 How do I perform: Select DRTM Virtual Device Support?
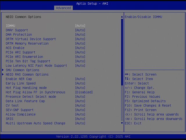(31, 39)
